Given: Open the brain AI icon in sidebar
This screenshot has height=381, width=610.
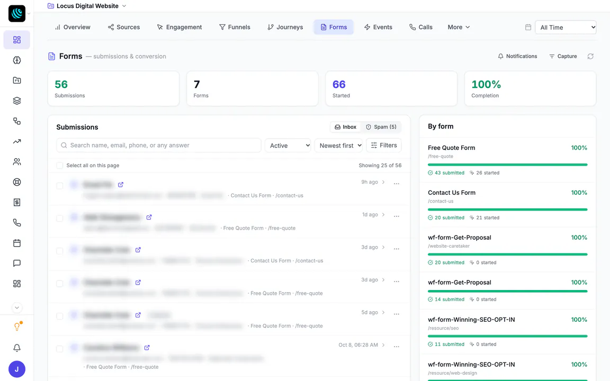Looking at the screenshot, I should coord(17,60).
